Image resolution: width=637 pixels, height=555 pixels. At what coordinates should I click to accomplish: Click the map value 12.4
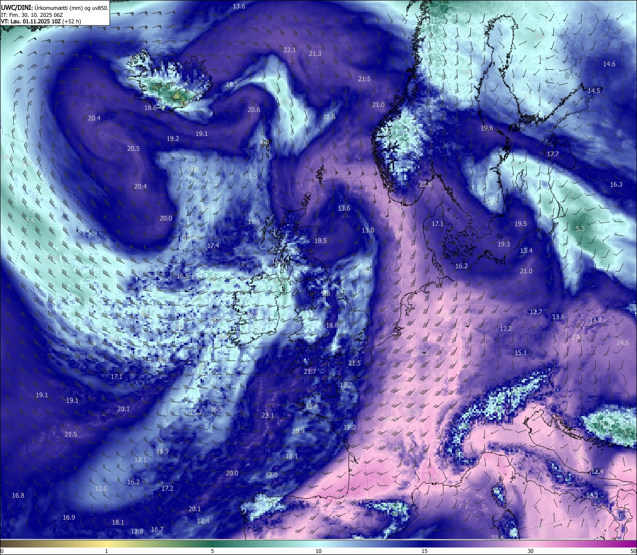pyautogui.click(x=203, y=521)
